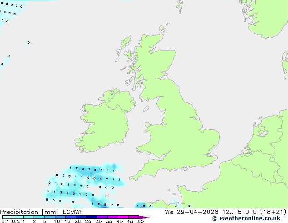Pick the 25–30 mm dark navy legend swatch

(92, 217)
